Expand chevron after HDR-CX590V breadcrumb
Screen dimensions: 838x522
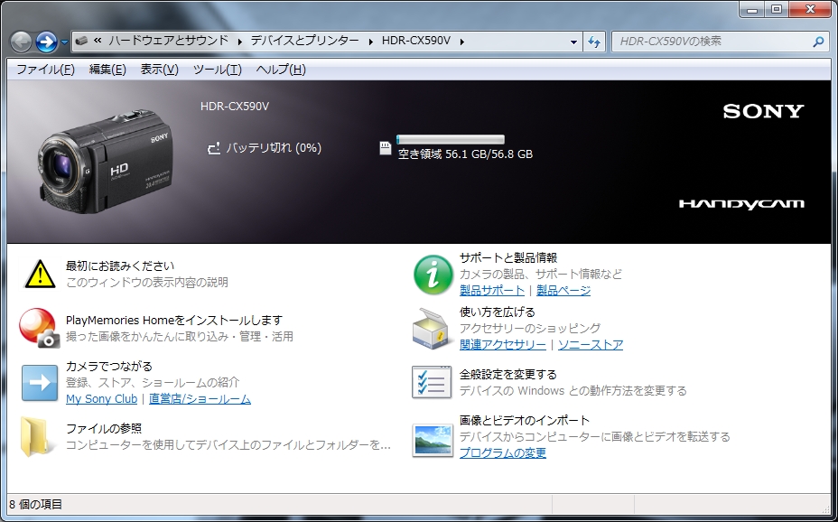pyautogui.click(x=461, y=42)
